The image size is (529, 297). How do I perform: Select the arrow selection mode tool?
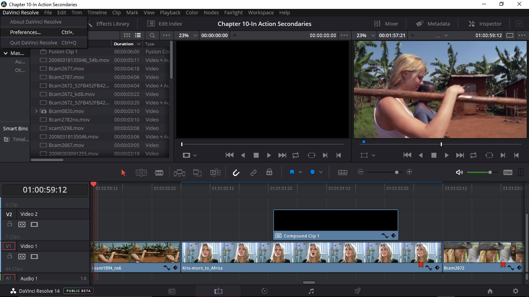(x=124, y=172)
